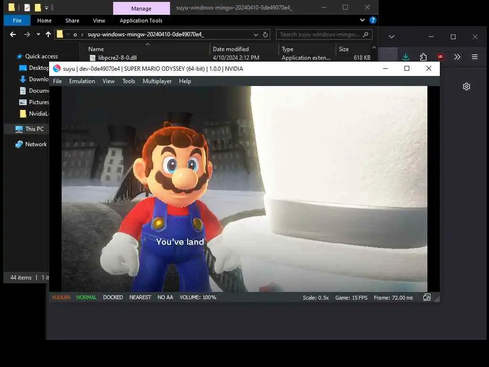Open the File menu in suyu
The width and height of the screenshot is (489, 367).
click(57, 81)
